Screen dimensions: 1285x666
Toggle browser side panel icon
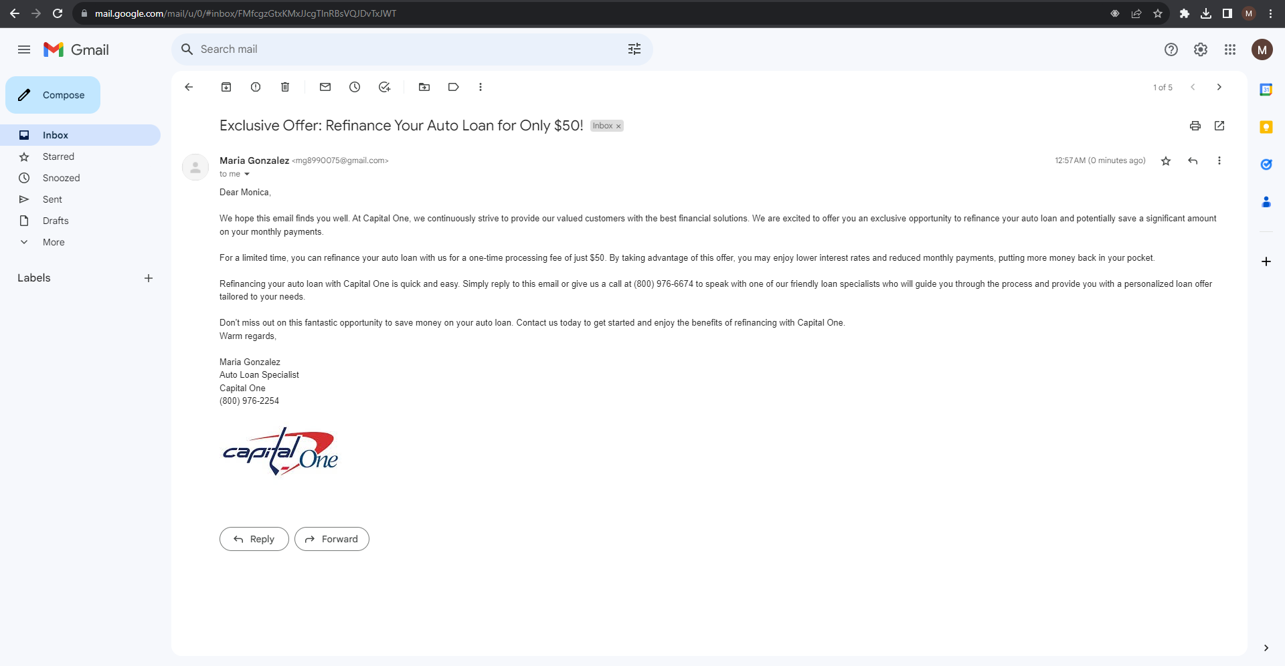pyautogui.click(x=1227, y=13)
